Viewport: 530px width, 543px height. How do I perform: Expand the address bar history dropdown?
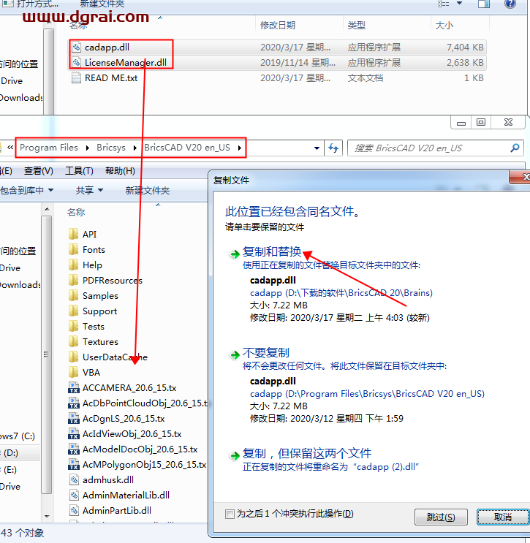point(317,148)
